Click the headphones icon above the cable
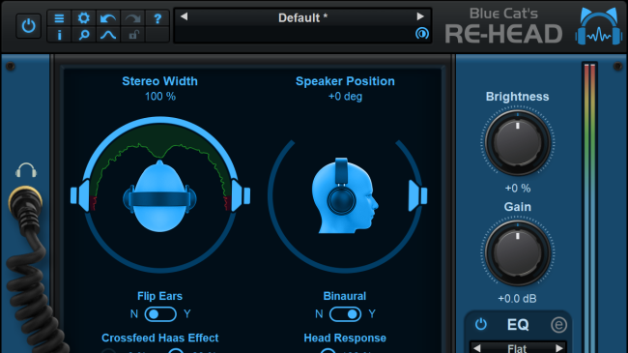628x353 pixels. pos(26,170)
